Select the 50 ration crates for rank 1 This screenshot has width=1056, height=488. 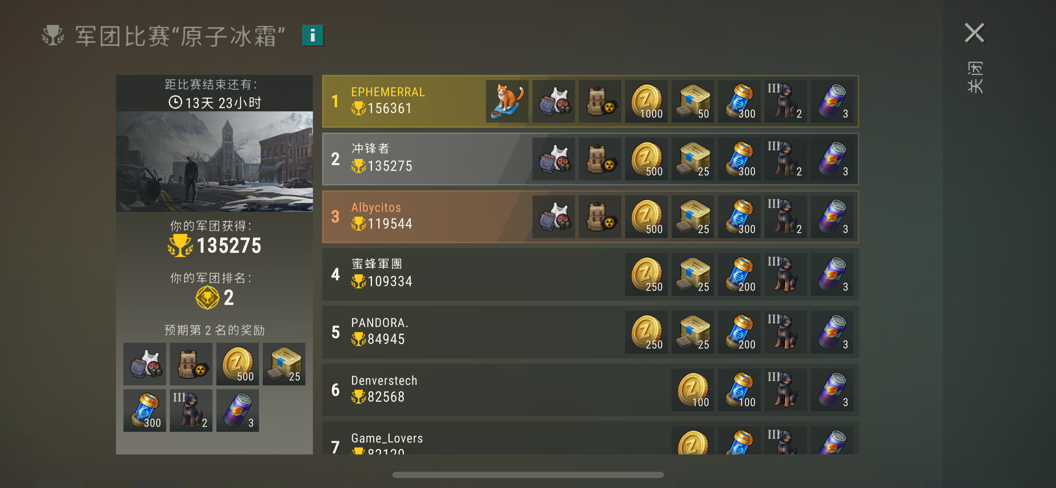tap(692, 101)
